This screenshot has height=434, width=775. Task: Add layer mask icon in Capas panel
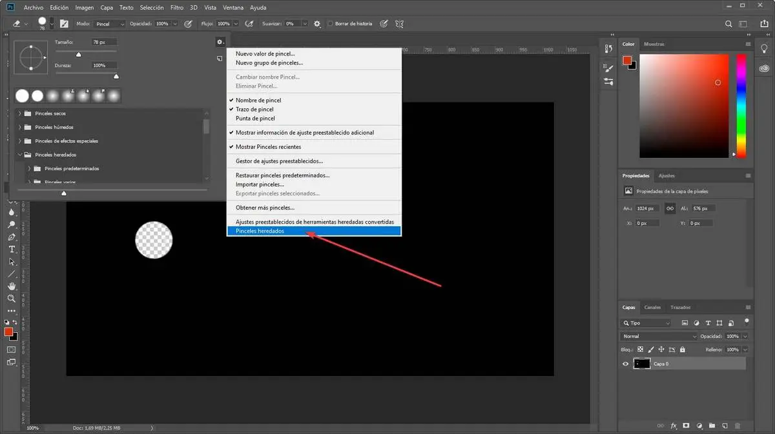tap(686, 426)
